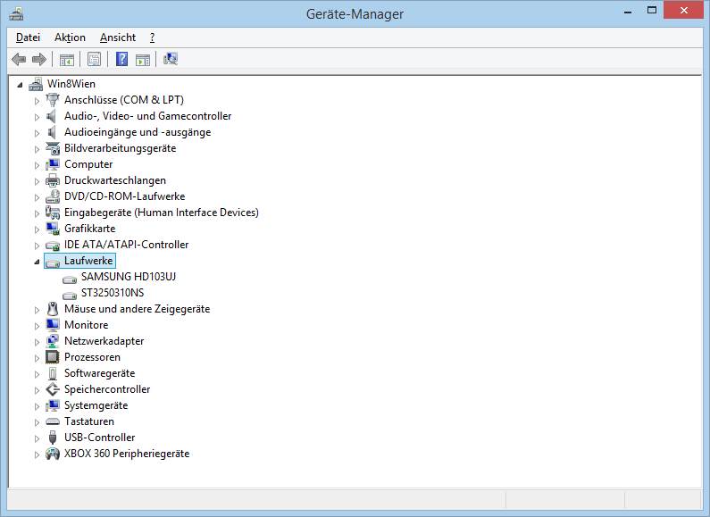710x517 pixels.
Task: Collapse the Win8Wien root node
Action: click(20, 85)
